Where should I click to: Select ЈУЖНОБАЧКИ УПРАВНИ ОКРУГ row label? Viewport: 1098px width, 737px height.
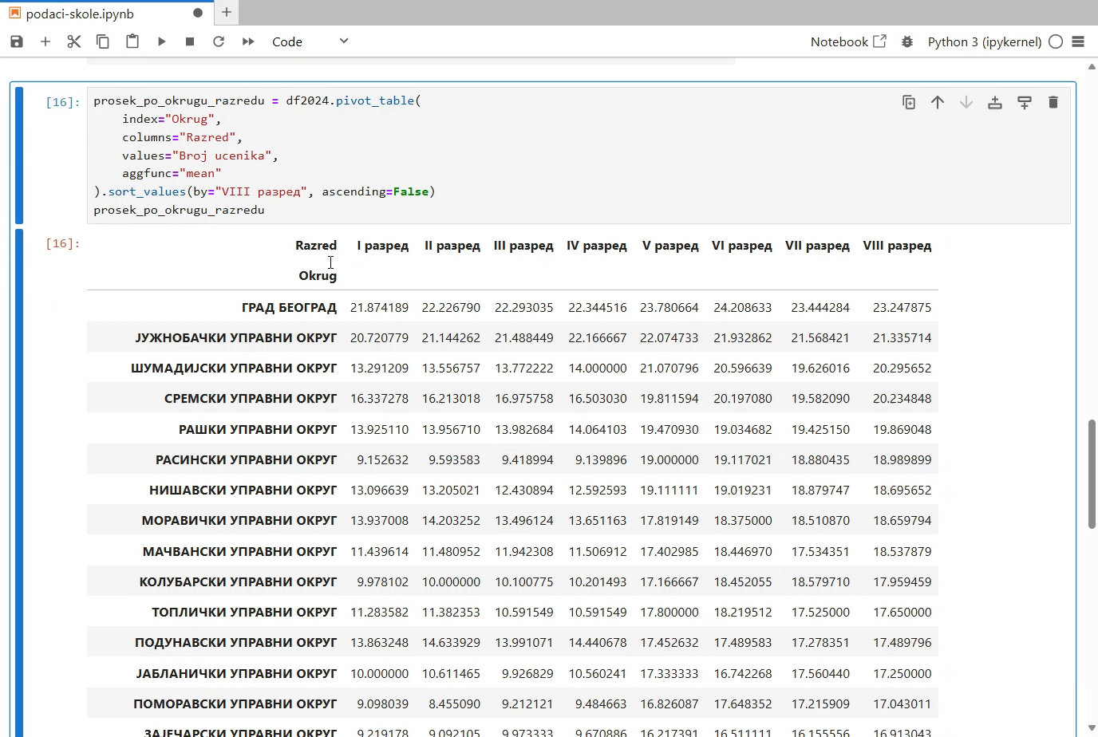[236, 337]
